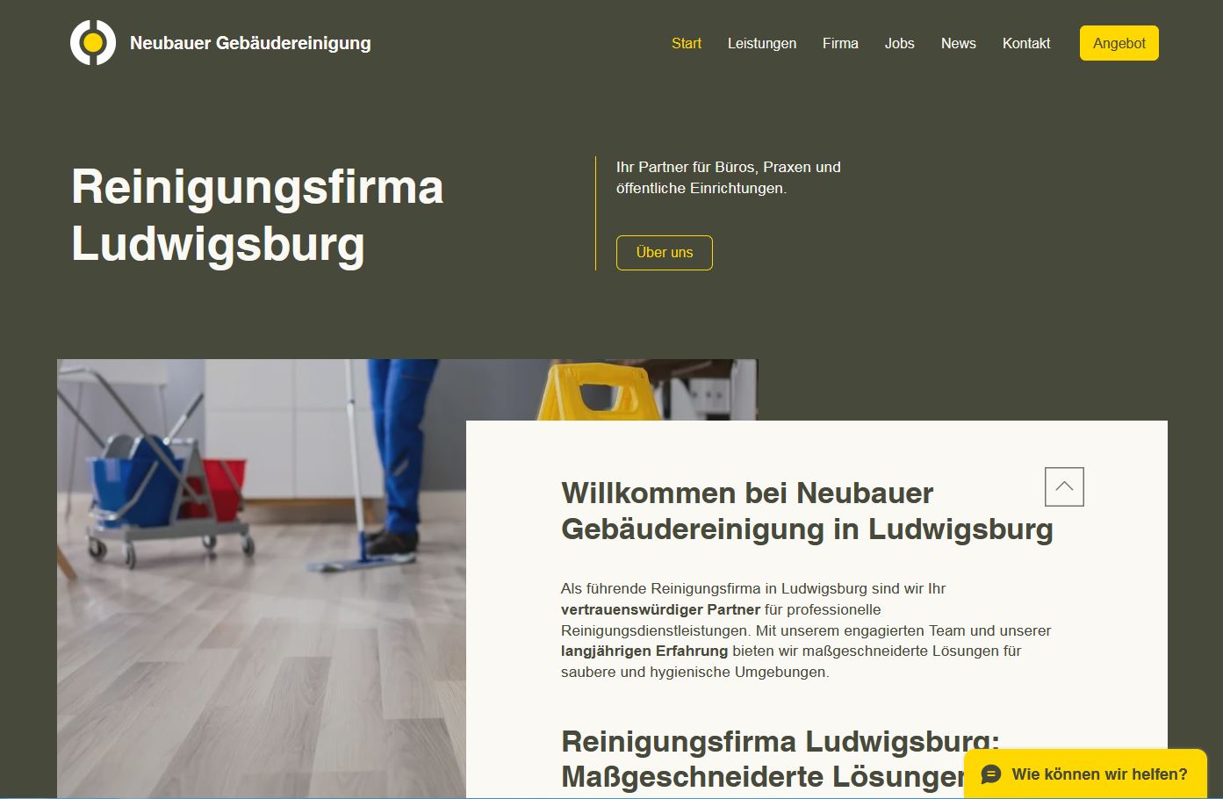Screen dimensions: 1223x799
Task: Click the scroll-to-top chevron arrow icon
Action: [x=1064, y=486]
